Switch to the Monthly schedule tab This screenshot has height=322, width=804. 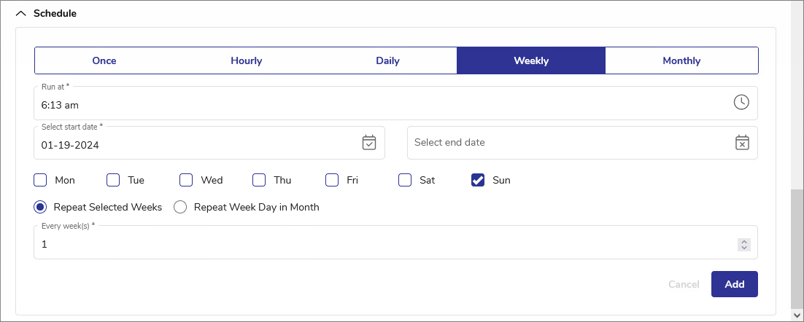tap(681, 60)
